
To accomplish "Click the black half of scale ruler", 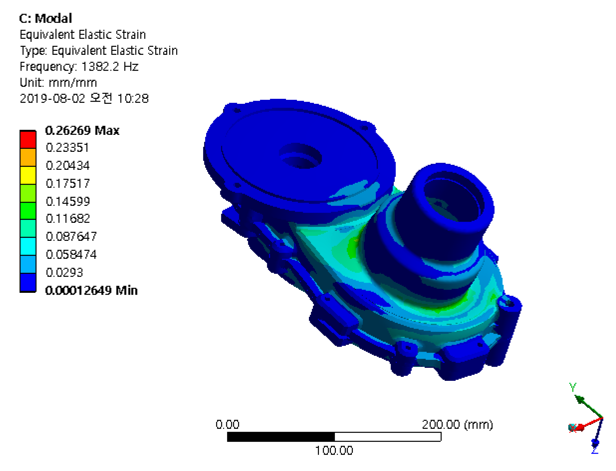I will [280, 437].
